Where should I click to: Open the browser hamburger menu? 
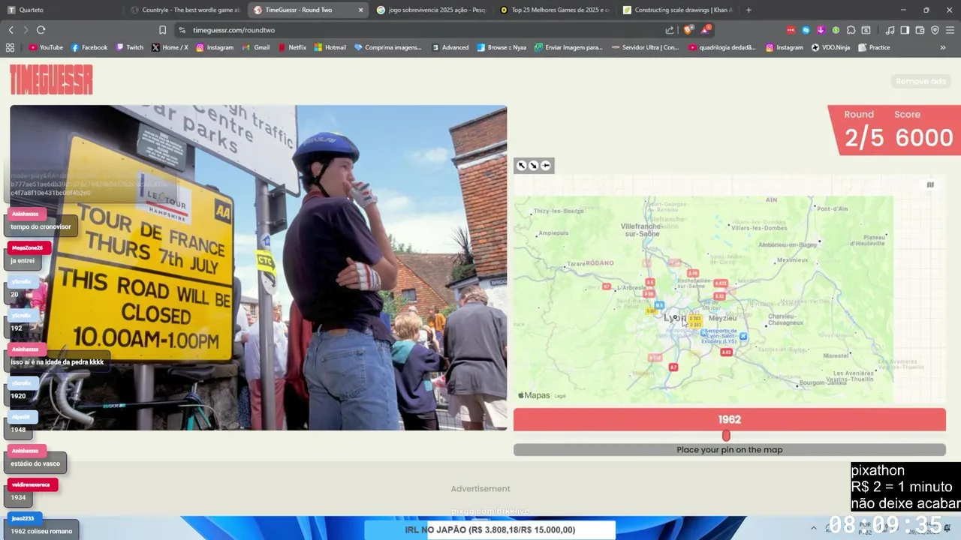click(x=950, y=30)
